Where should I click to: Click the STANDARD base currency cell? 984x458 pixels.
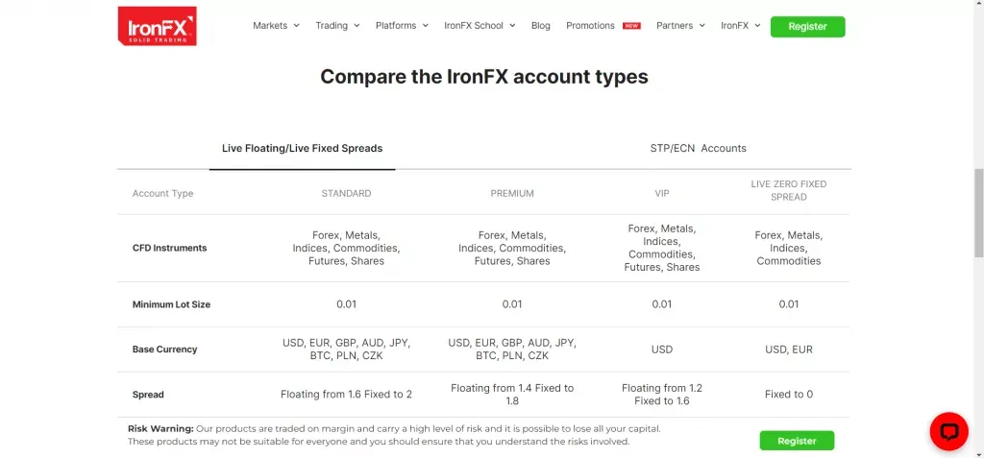point(346,350)
